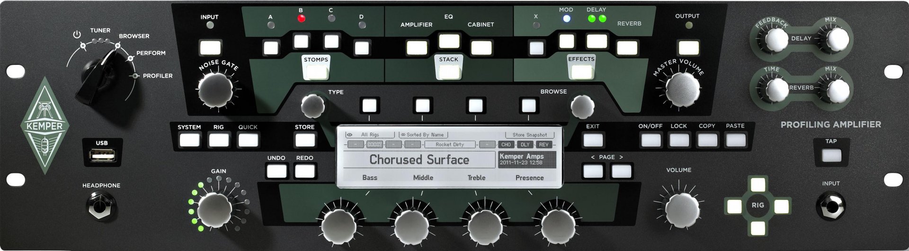Tap the TAP tempo button

point(832,155)
